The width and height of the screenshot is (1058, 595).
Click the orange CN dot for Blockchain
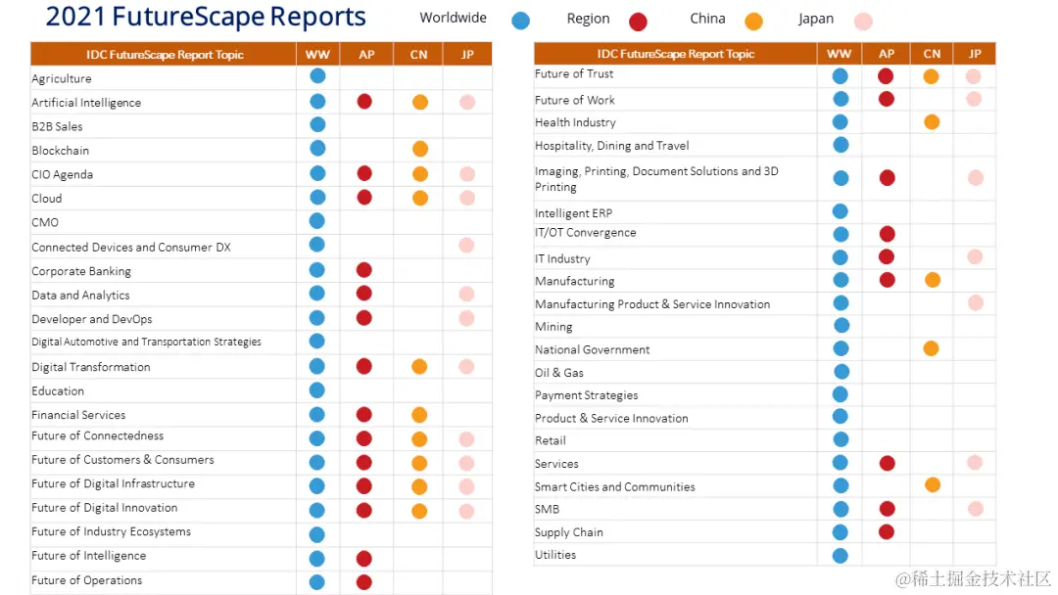[419, 149]
